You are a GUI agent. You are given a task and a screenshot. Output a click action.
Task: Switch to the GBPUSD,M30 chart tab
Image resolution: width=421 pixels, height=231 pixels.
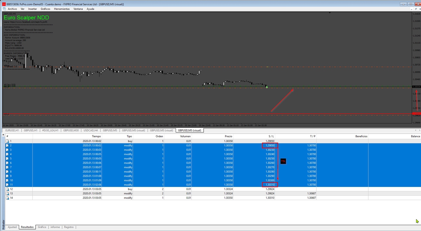(72, 130)
